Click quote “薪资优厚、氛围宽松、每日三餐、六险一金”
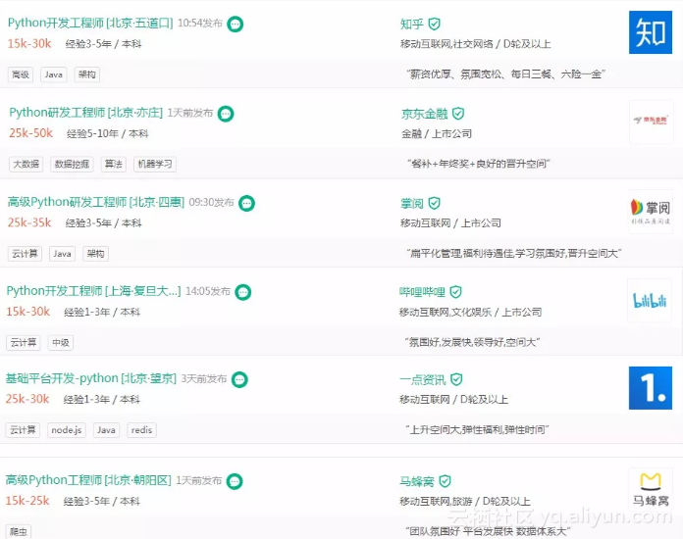Viewport: 683px width, 539px height. tap(505, 74)
